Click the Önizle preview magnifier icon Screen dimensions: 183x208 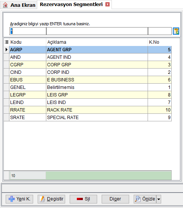pos(138,199)
